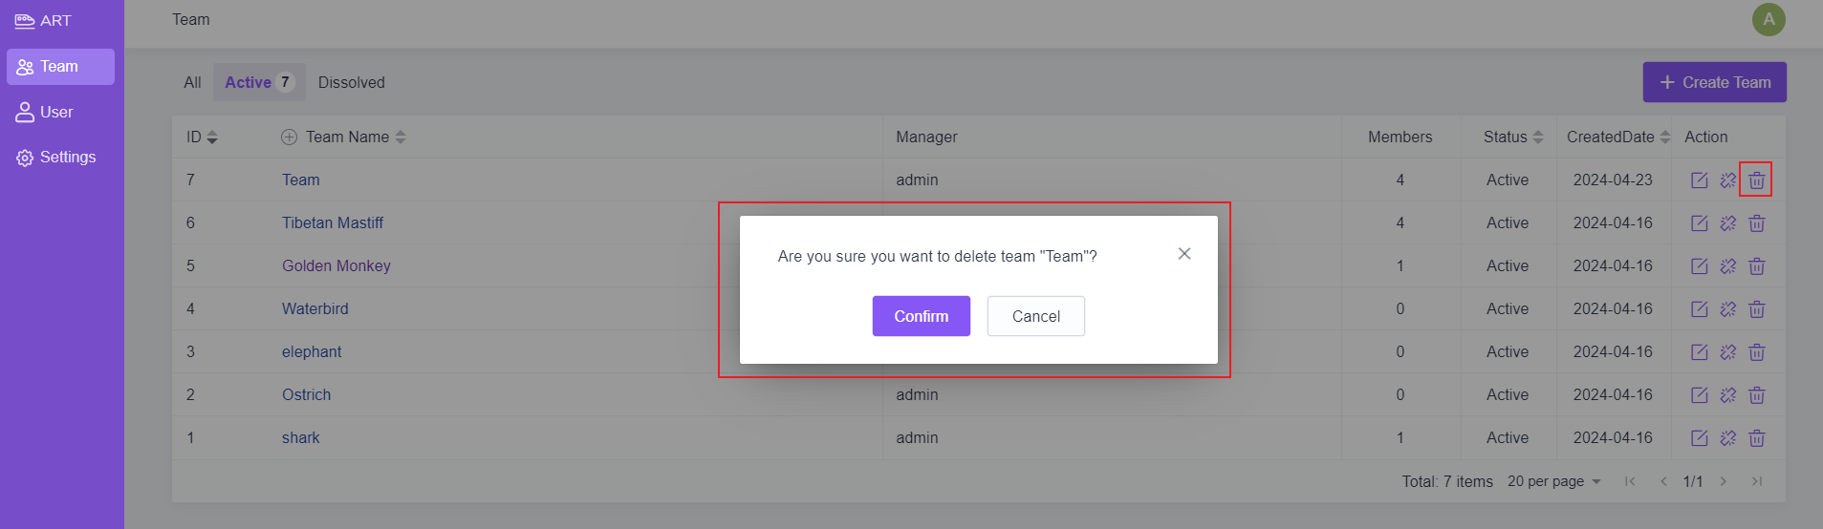
Task: Dissolve the Waterbird team
Action: coord(1727,309)
